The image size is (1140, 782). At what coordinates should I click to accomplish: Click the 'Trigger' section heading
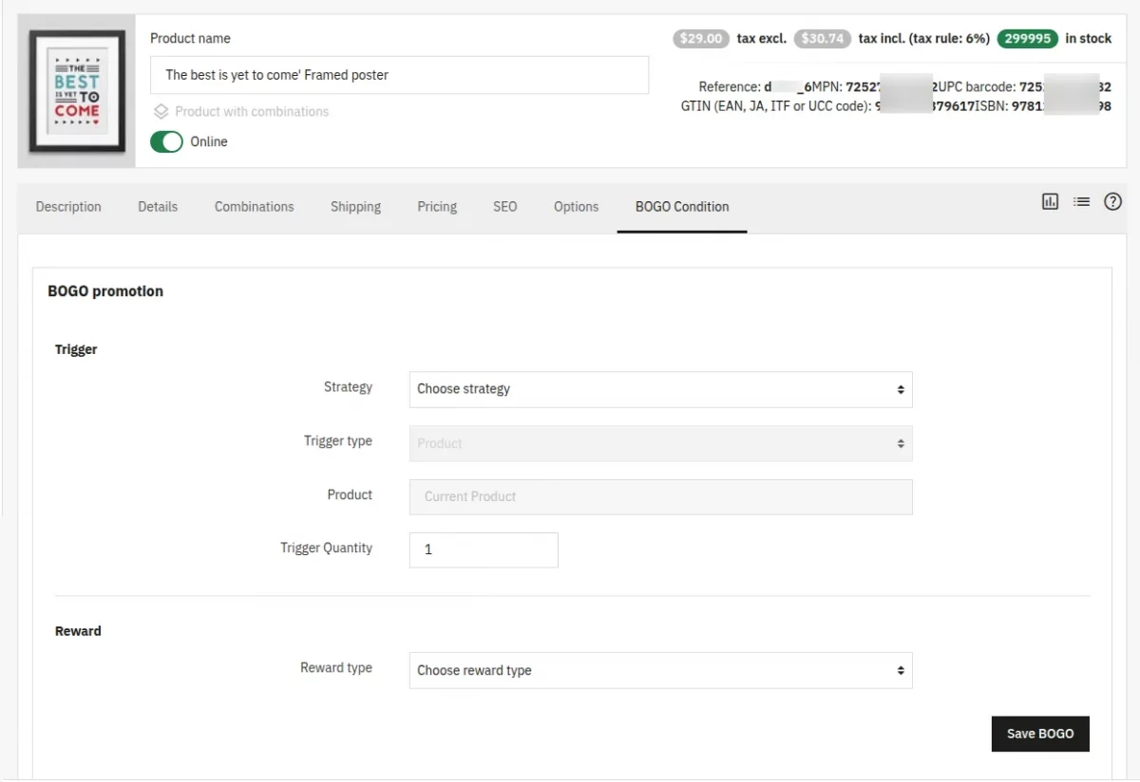click(76, 349)
